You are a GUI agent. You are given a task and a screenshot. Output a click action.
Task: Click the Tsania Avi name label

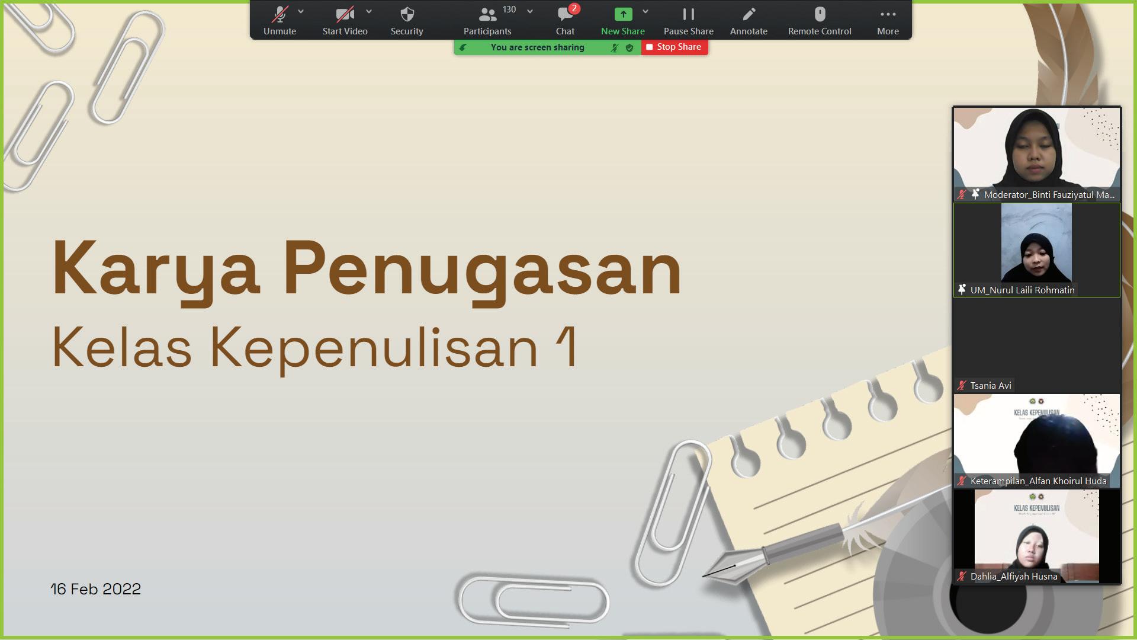pyautogui.click(x=991, y=386)
